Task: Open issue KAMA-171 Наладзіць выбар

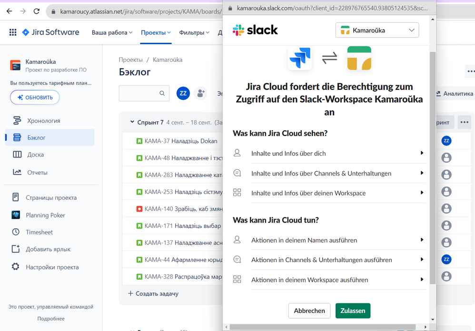Action: 183,226
